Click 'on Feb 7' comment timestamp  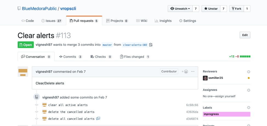point(79,71)
